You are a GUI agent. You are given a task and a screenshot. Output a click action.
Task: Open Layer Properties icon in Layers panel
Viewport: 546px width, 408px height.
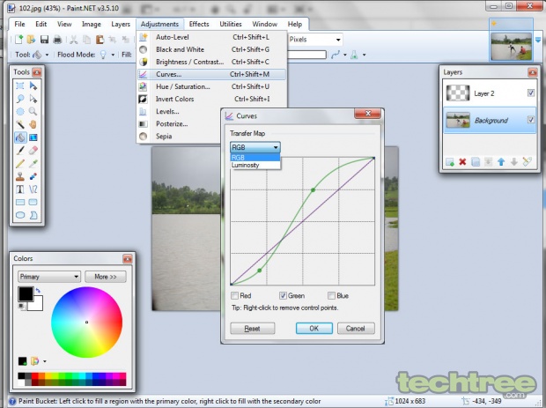point(527,161)
